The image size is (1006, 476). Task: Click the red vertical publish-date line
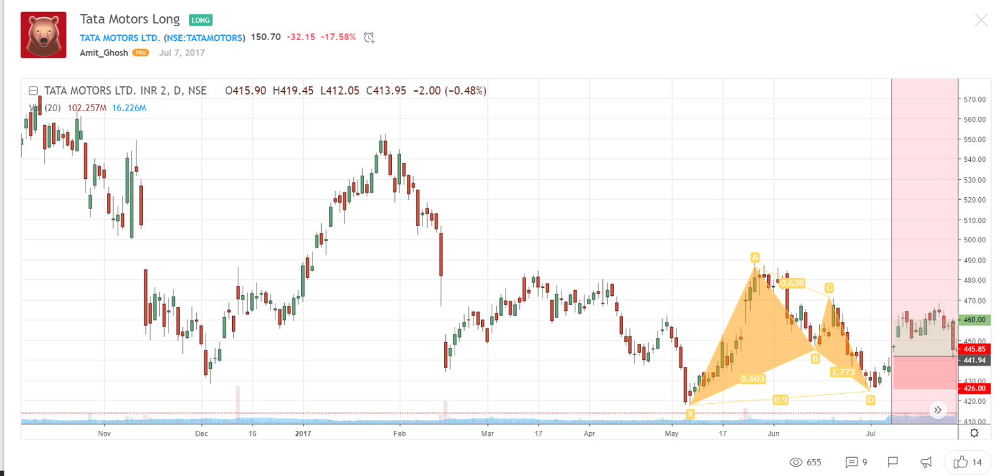tap(892, 251)
